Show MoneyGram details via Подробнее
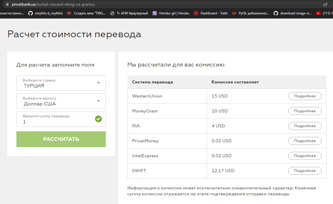The image size is (333, 204). click(x=305, y=111)
